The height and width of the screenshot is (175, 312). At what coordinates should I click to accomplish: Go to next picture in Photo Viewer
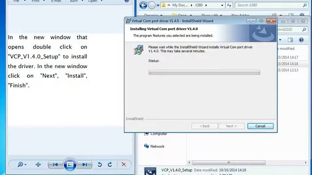84,164
